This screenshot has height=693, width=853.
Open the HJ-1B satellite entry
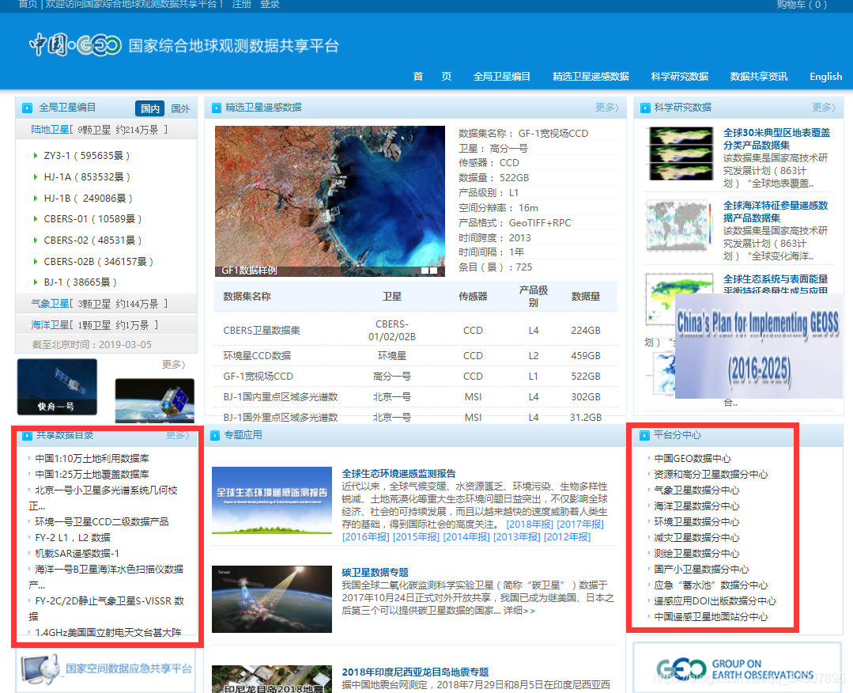click(x=88, y=198)
